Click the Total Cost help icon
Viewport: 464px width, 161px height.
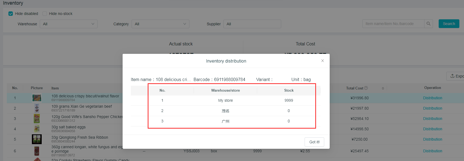click(366, 88)
